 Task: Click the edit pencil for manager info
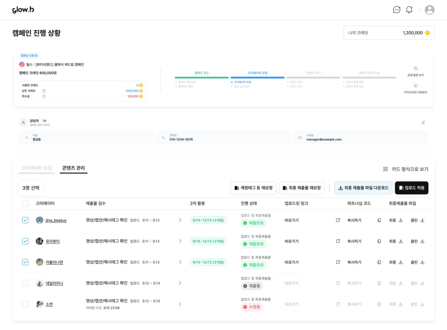[x=423, y=123]
